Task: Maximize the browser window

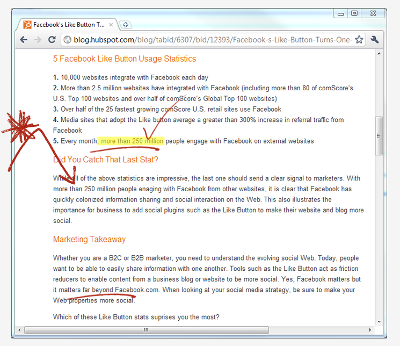Action: point(354,13)
